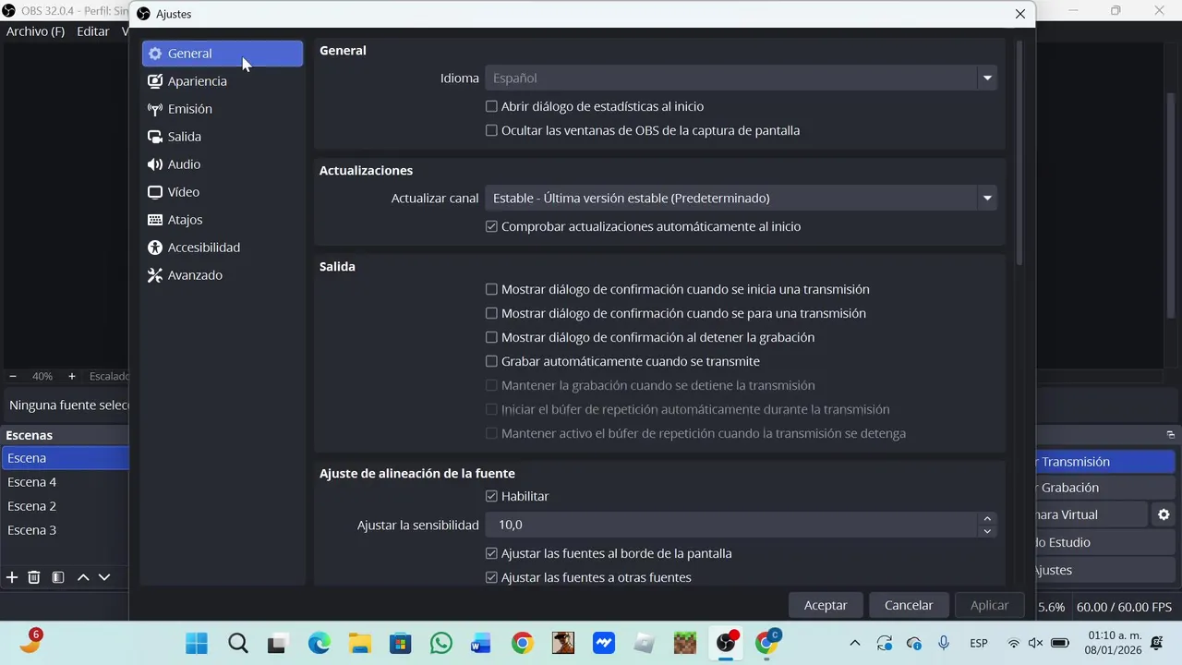
Task: Click the Windows Start button
Action: click(x=197, y=643)
